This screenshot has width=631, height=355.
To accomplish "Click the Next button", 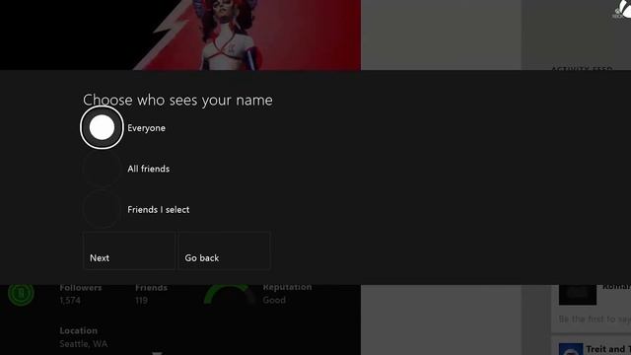I will point(129,250).
